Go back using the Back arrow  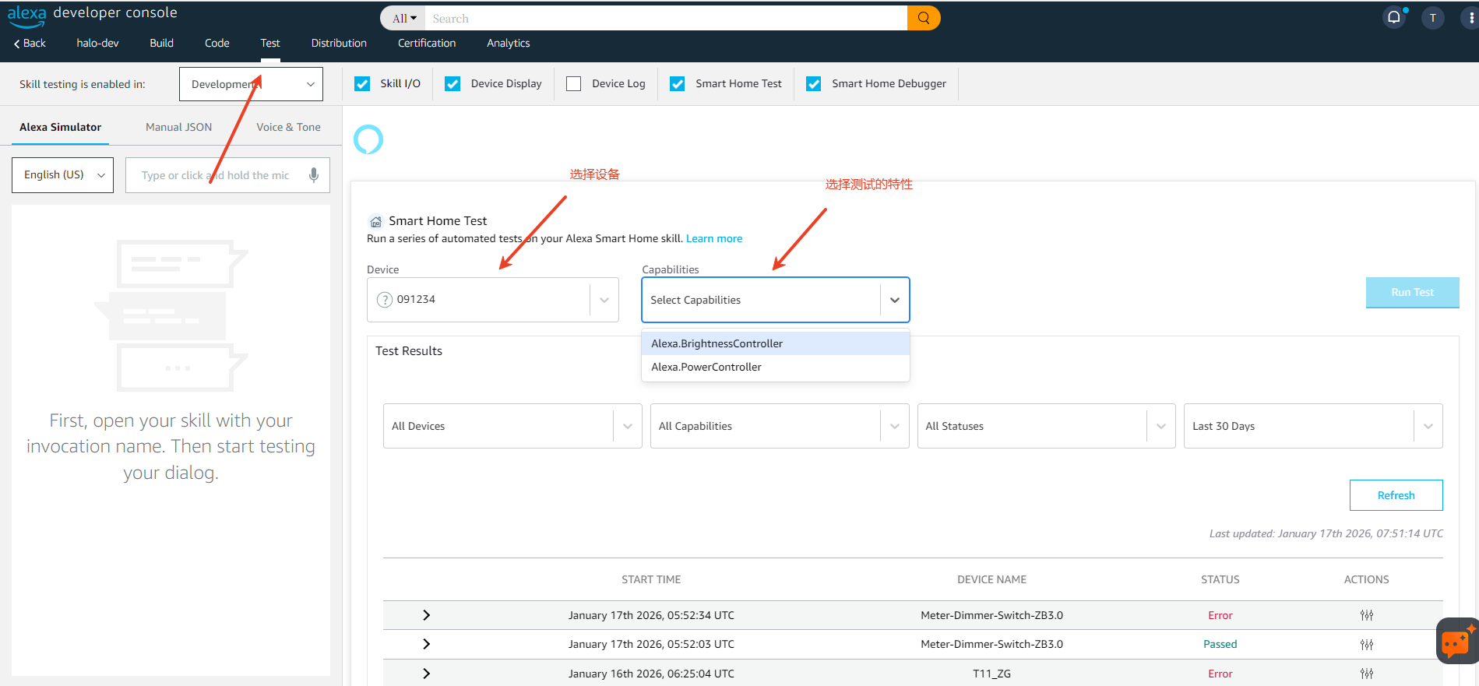(30, 43)
